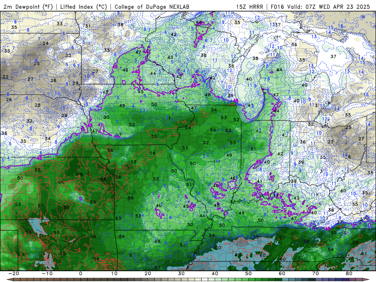This screenshot has width=376, height=282.
Task: Click the "22" dewpoint value on map
Action: pos(5,77)
